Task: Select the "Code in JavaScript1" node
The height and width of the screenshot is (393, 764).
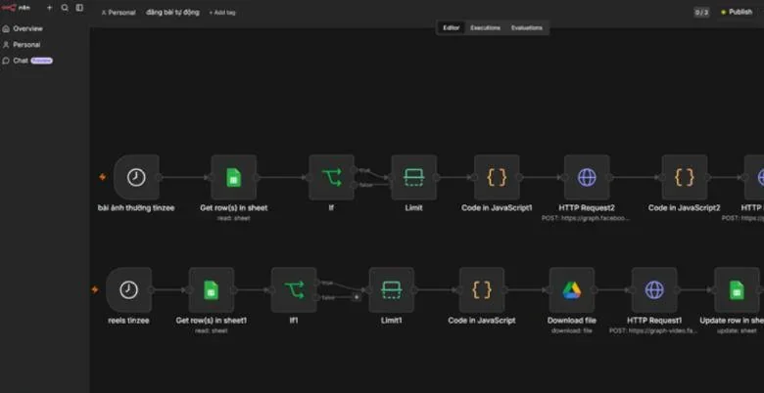Action: pos(497,177)
